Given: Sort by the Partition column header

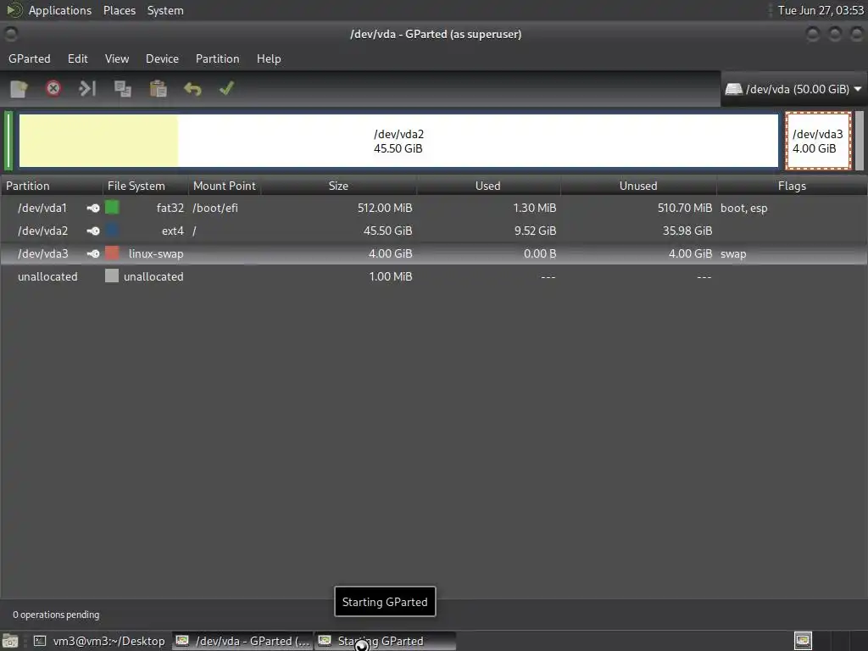Looking at the screenshot, I should [52, 186].
